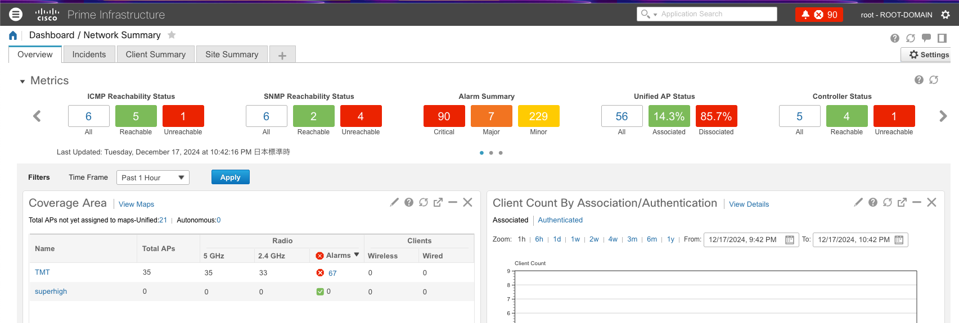Viewport: 959px width, 323px height.
Task: Go to home via house icon
Action: [13, 35]
